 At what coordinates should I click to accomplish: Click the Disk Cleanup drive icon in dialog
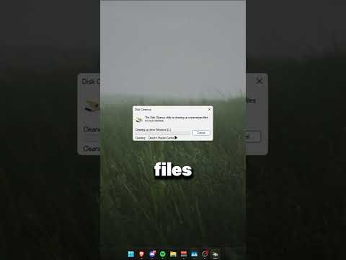139,119
